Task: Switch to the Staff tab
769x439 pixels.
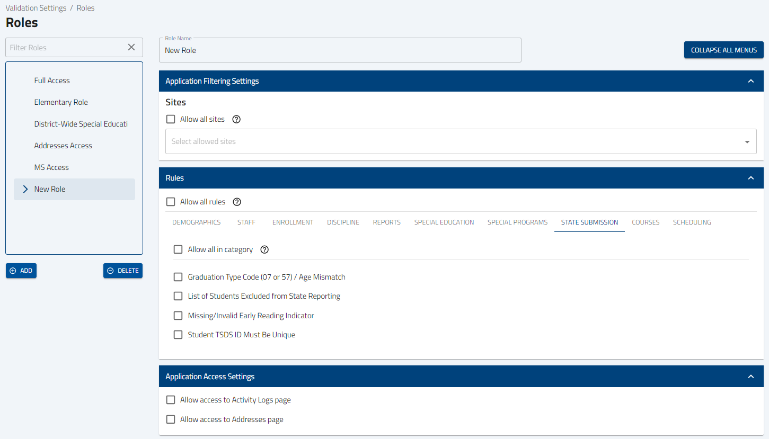Action: tap(246, 222)
